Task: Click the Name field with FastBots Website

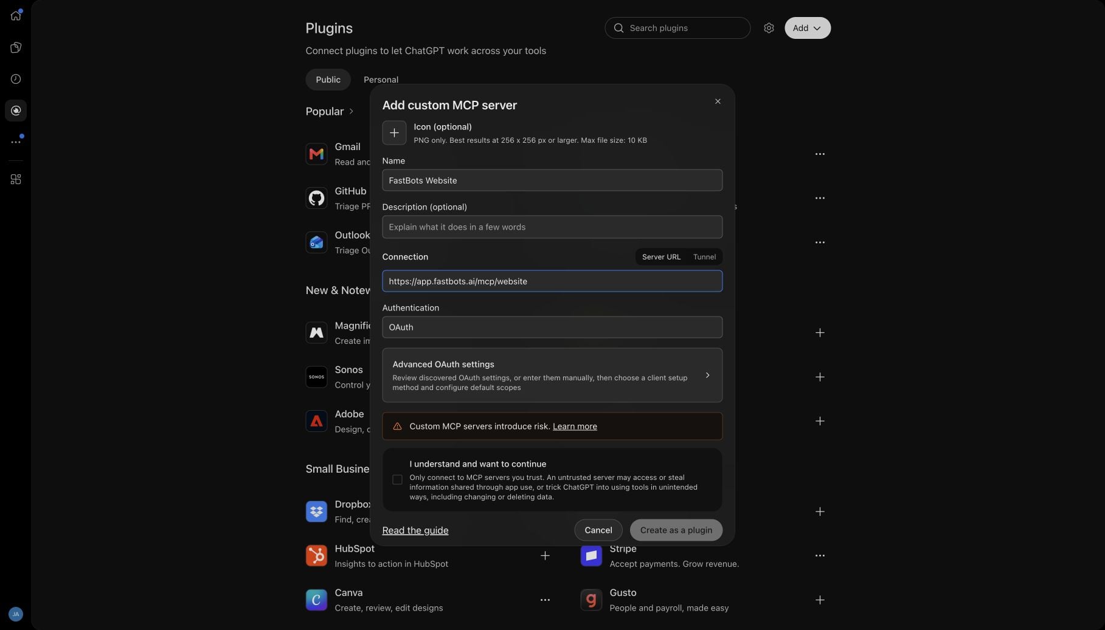Action: [x=552, y=180]
